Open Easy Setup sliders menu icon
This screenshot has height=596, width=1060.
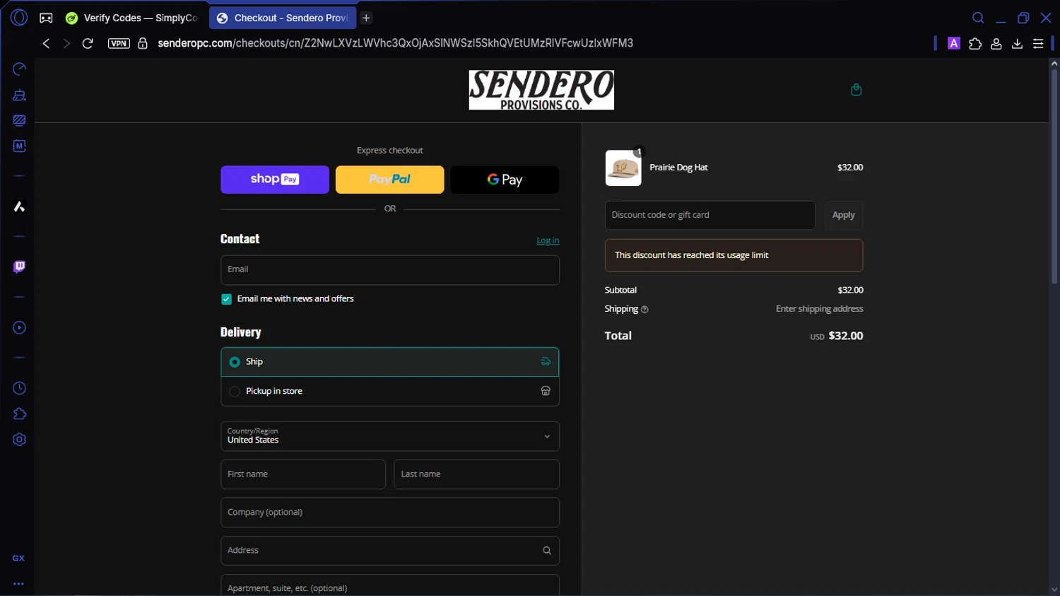click(x=1038, y=43)
